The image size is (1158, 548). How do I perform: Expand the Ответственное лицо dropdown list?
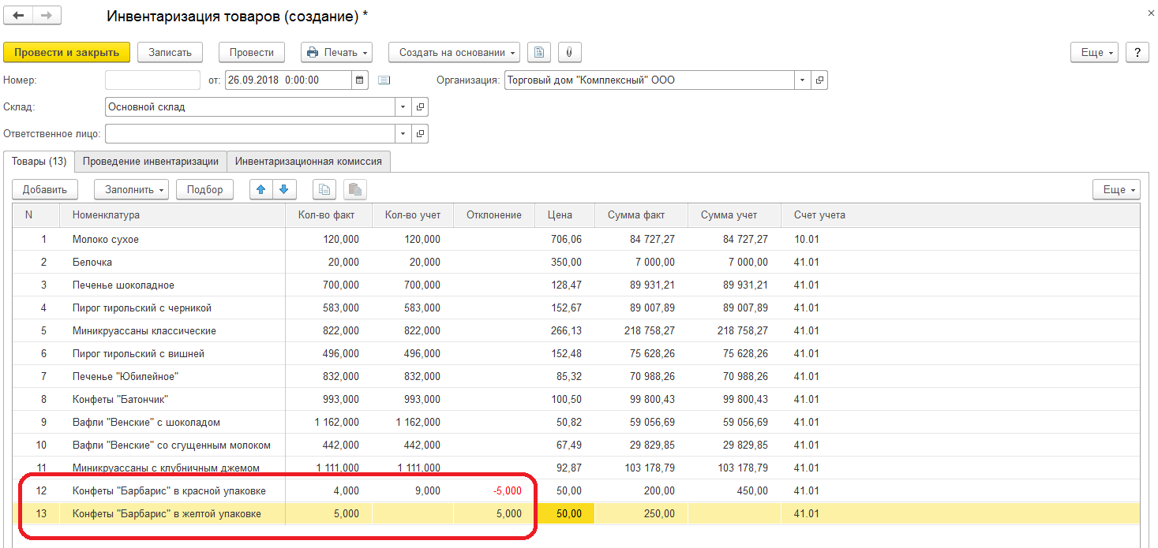403,133
